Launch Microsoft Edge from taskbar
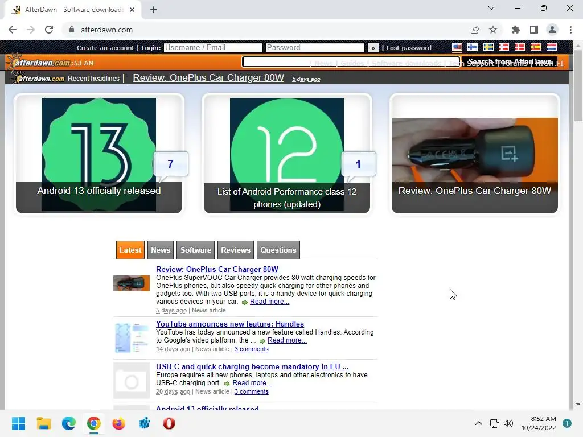Image resolution: width=583 pixels, height=437 pixels. click(x=69, y=423)
